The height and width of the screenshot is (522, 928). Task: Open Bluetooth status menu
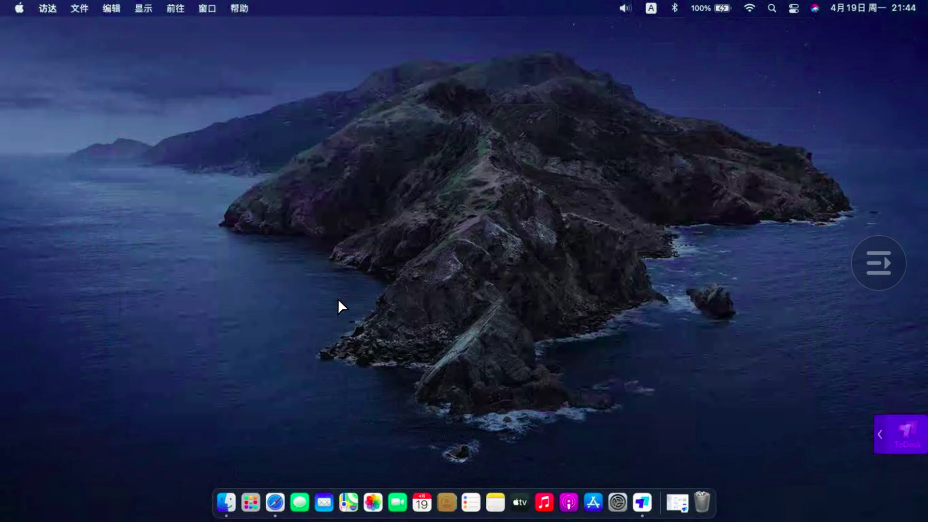[x=675, y=8]
